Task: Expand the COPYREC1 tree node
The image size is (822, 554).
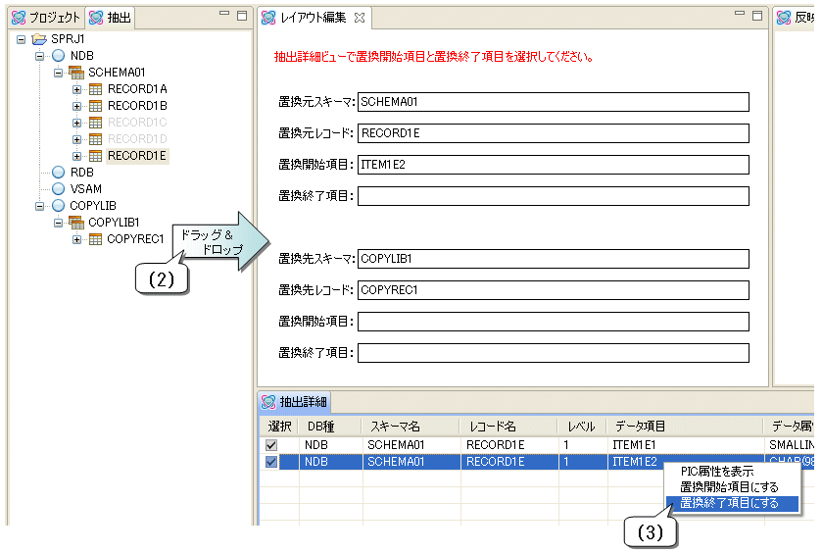Action: (x=77, y=239)
